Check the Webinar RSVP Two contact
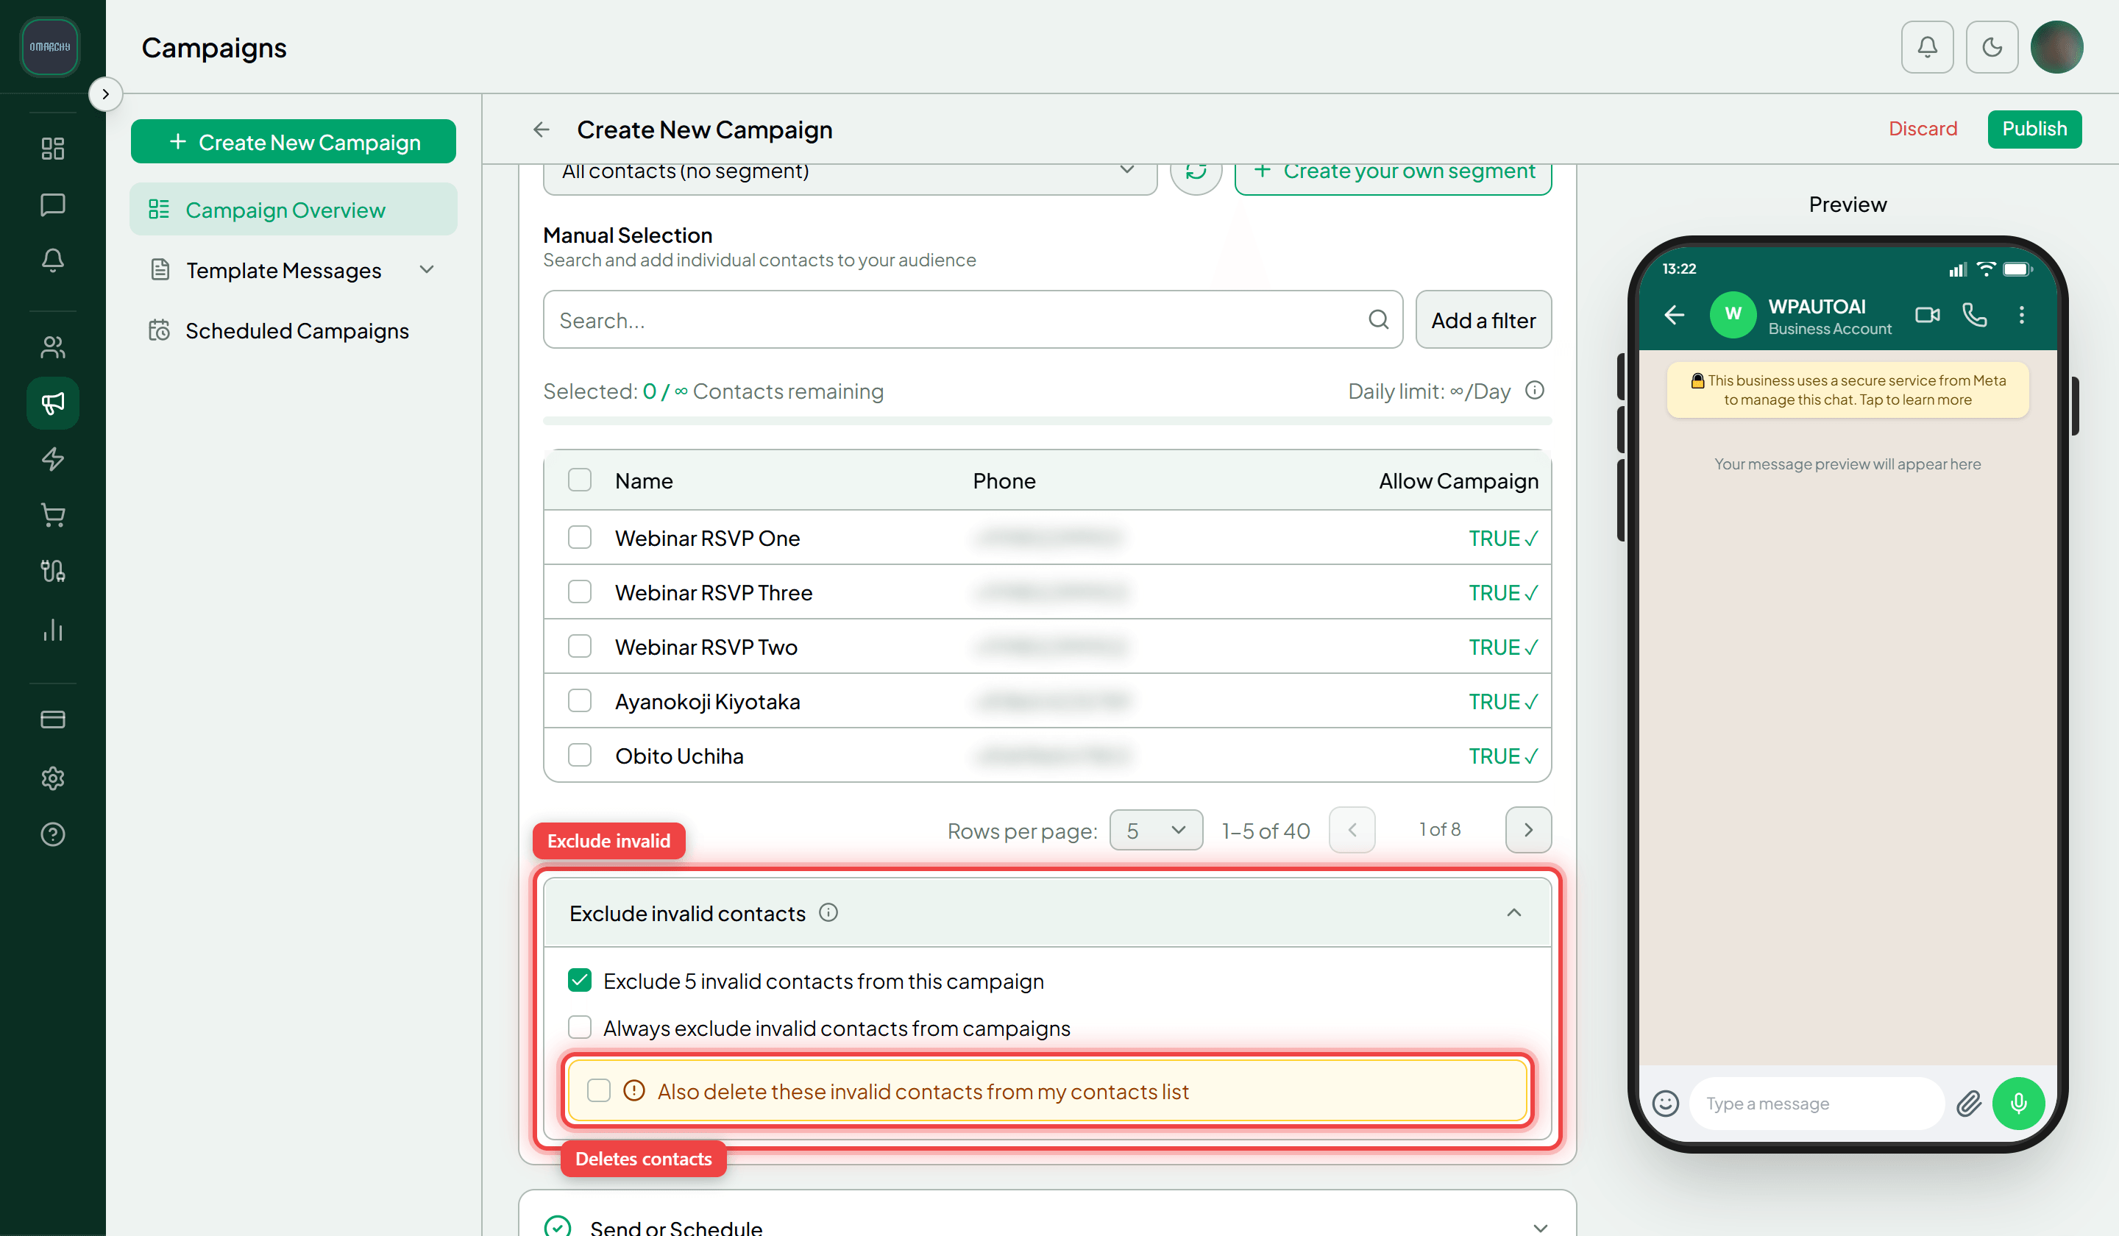The image size is (2119, 1236). tap(579, 647)
